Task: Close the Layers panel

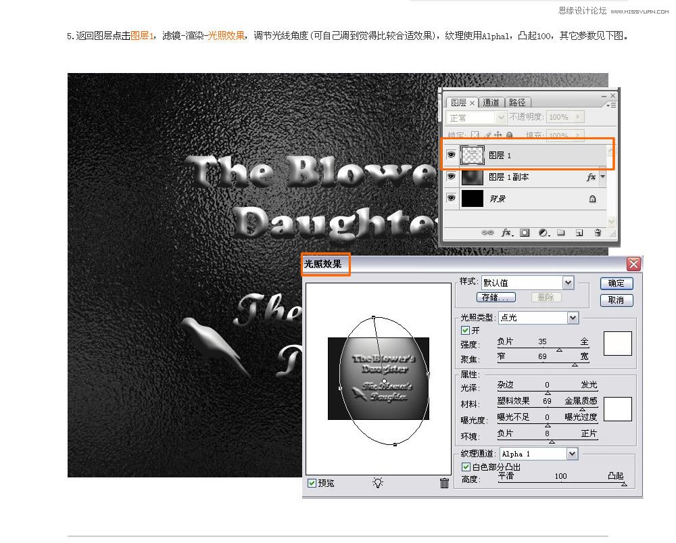Action: tap(612, 96)
